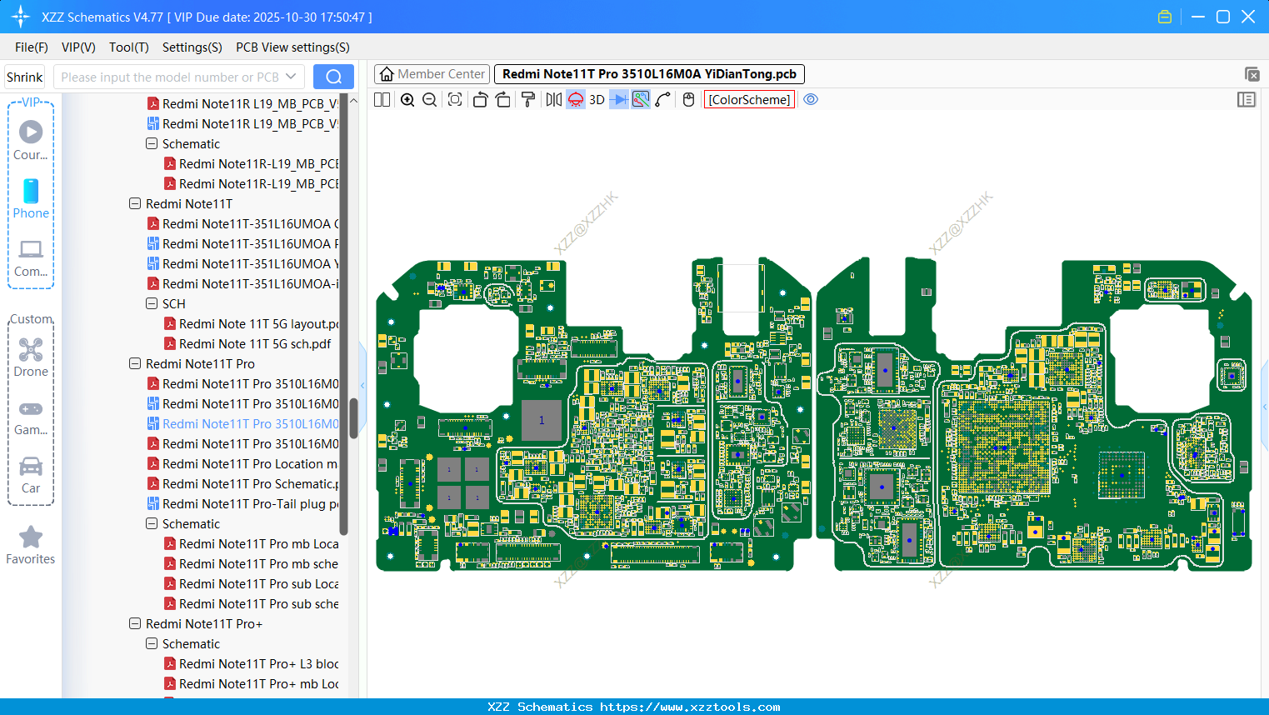
Task: Rotate the PCB view right
Action: tap(503, 99)
